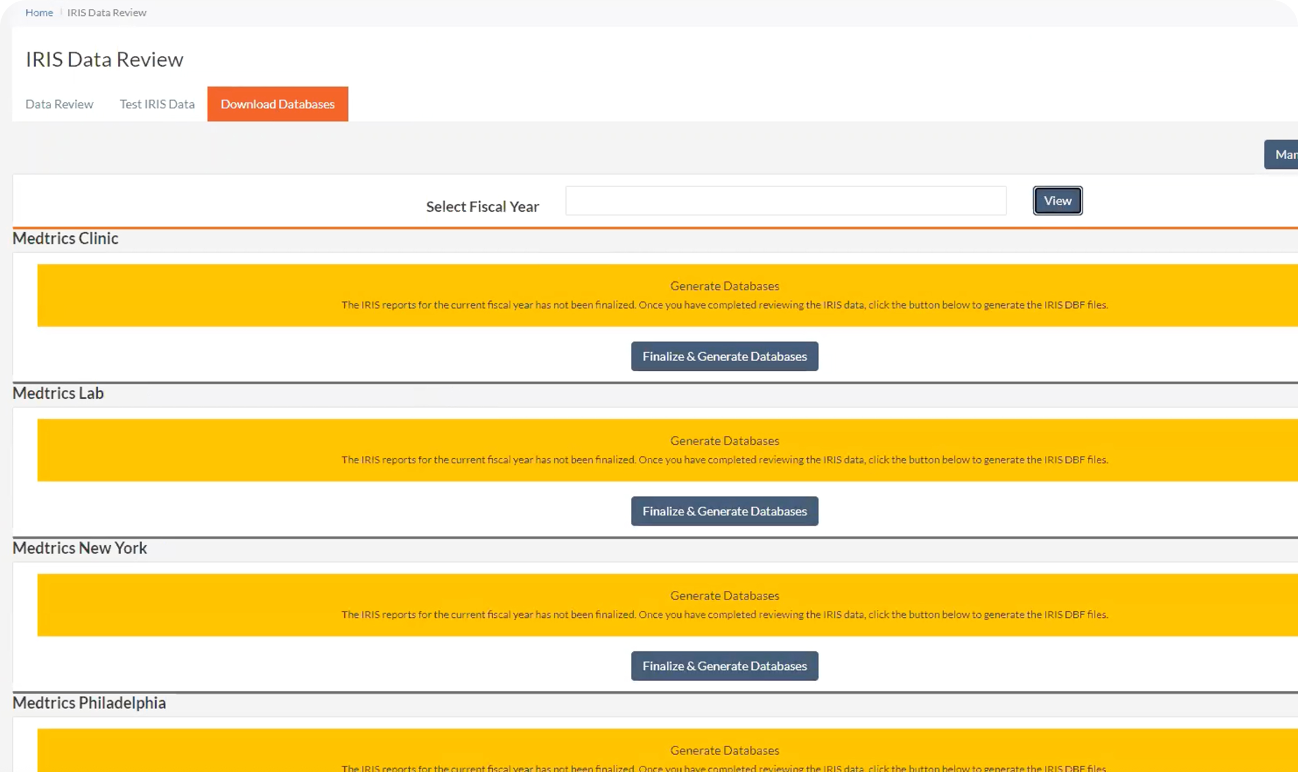Click the IRIS Data Review breadcrumb

pos(107,12)
